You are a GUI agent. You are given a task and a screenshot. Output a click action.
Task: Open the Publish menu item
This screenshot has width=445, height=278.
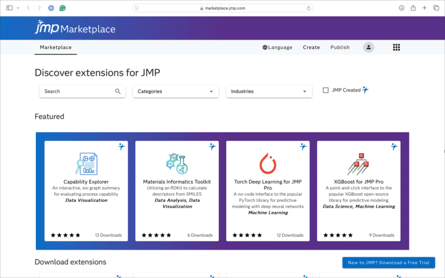click(340, 47)
